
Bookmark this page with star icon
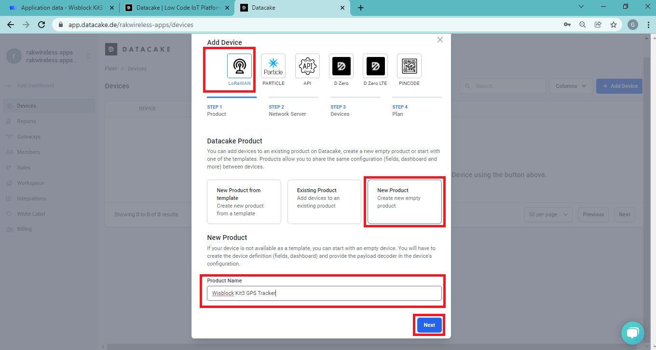click(x=613, y=25)
